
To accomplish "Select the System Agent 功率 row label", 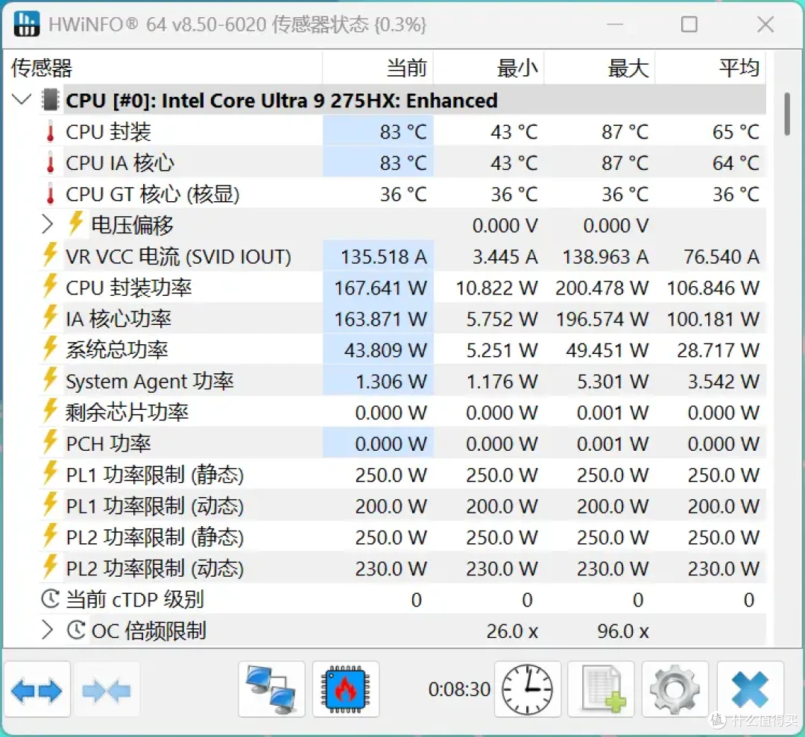I will coord(149,382).
